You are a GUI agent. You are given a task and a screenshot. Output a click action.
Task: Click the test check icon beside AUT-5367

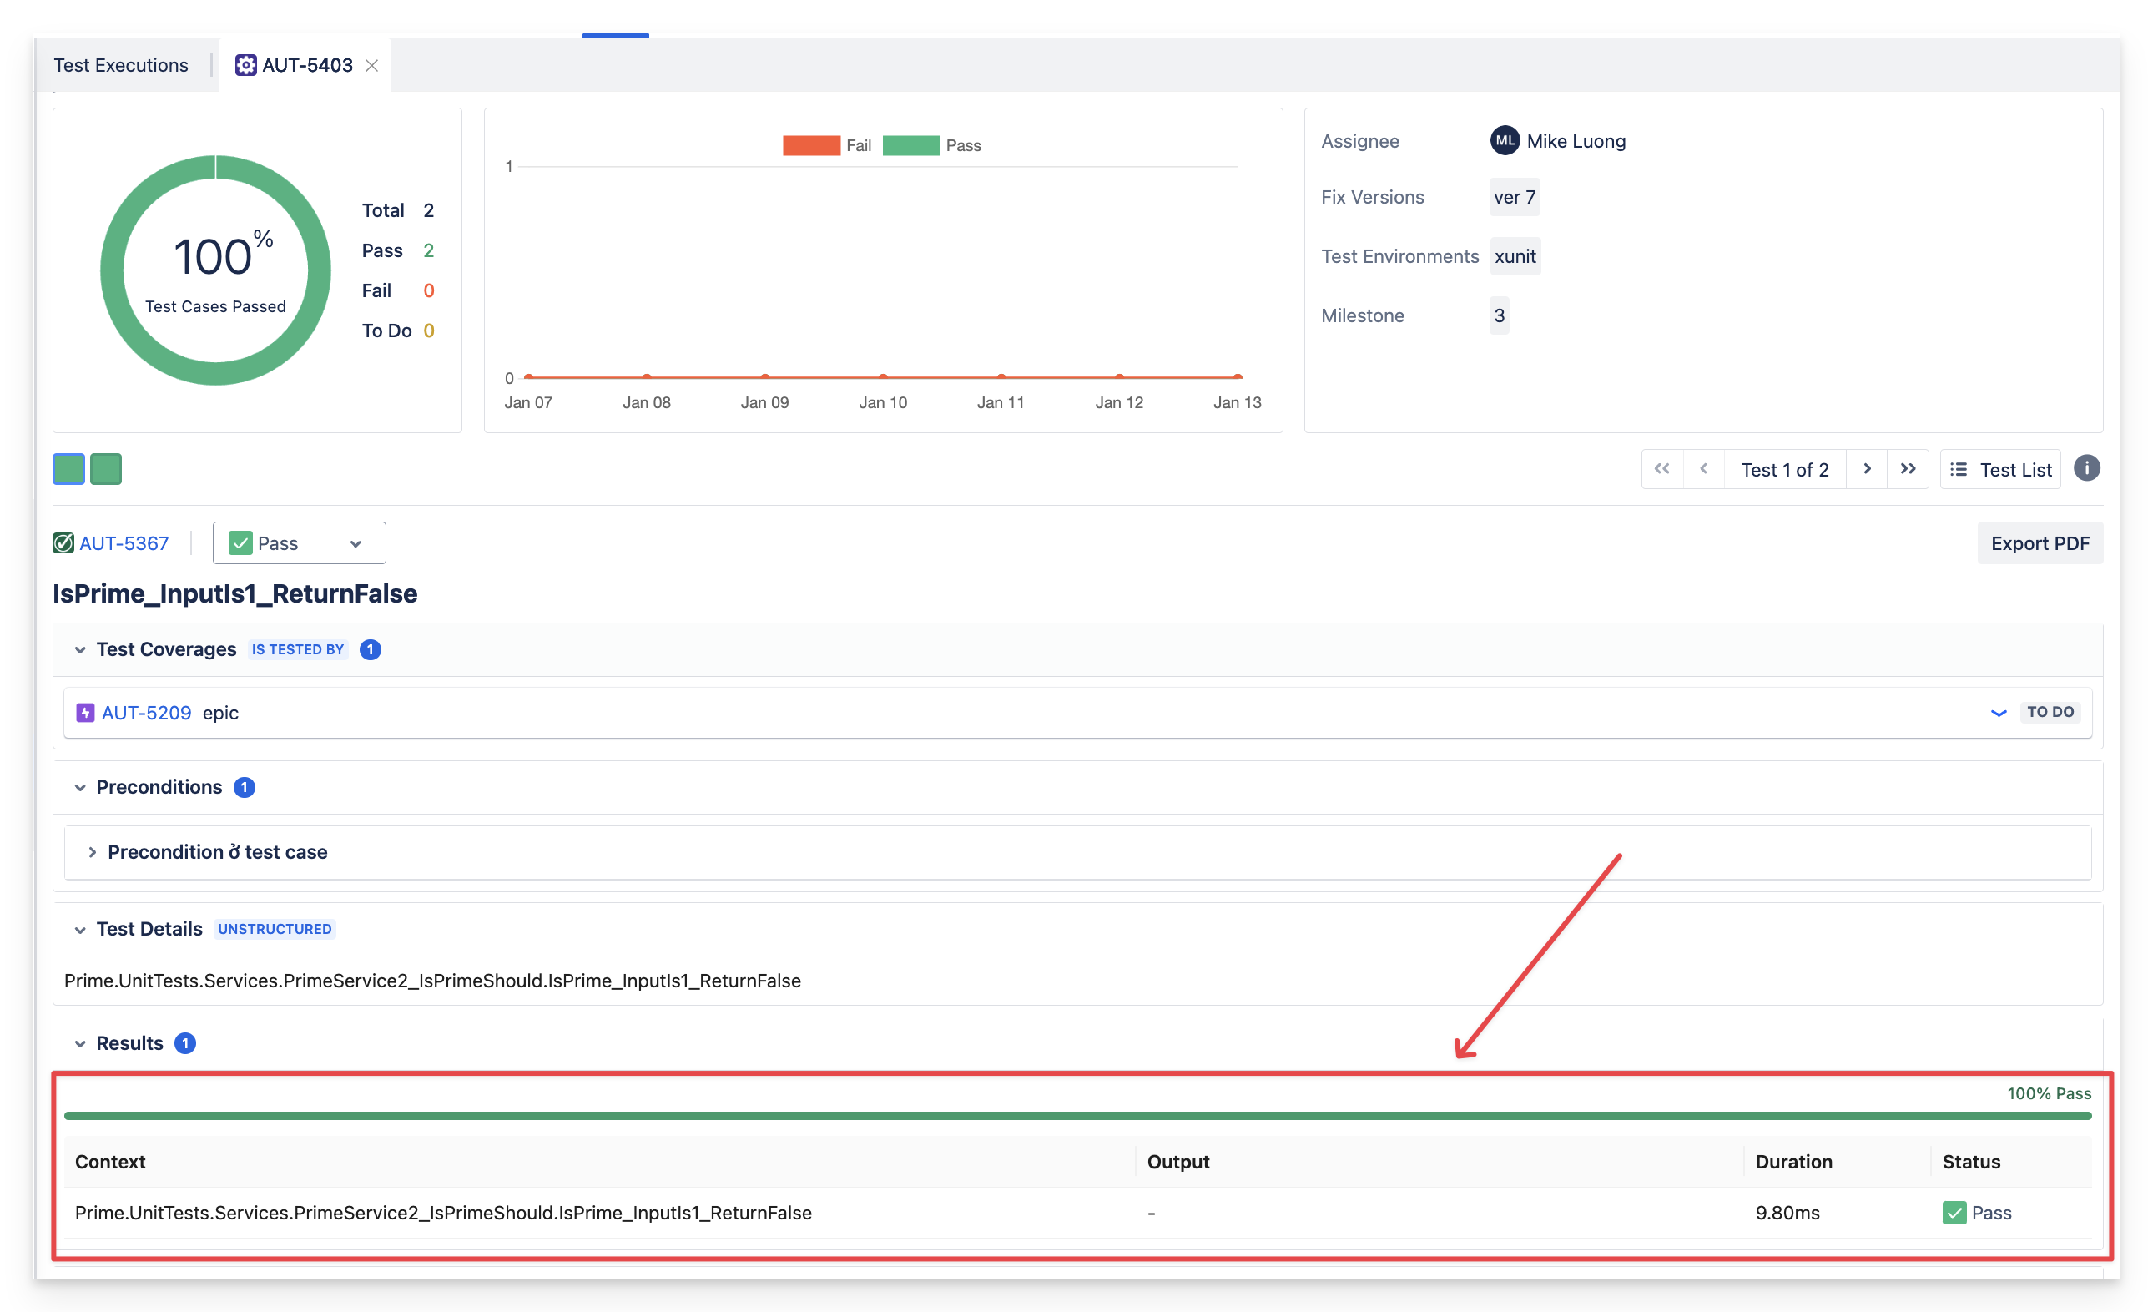pyautogui.click(x=63, y=542)
